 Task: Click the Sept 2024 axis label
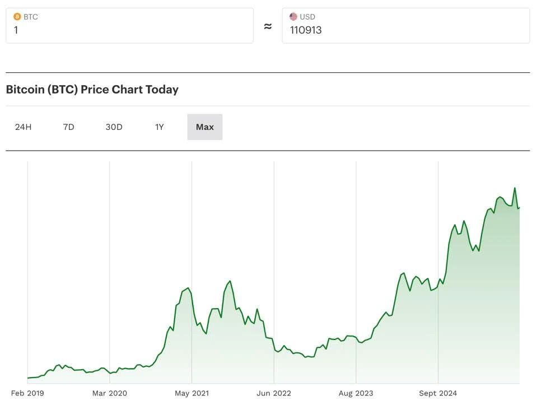coord(437,393)
